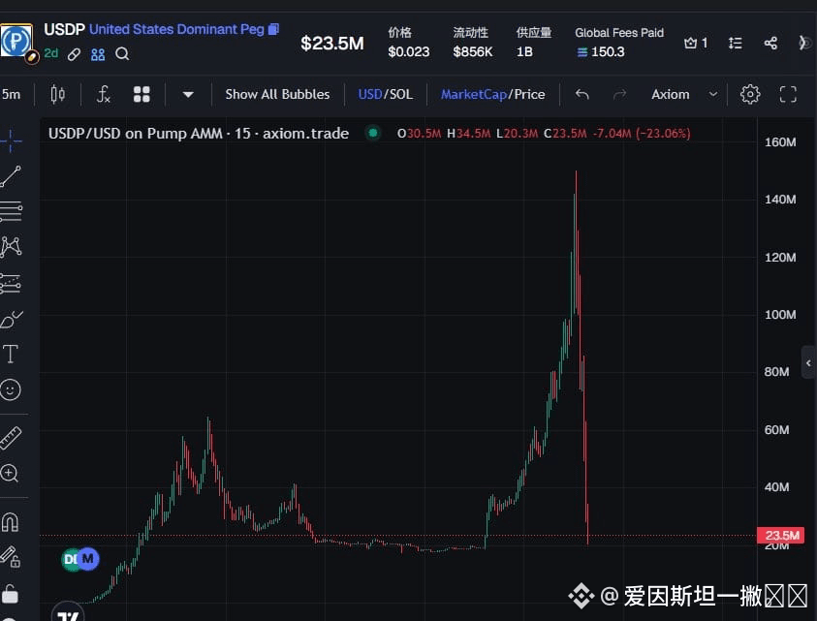817x621 pixels.
Task: Open the USDP link chain icon
Action: tap(74, 54)
